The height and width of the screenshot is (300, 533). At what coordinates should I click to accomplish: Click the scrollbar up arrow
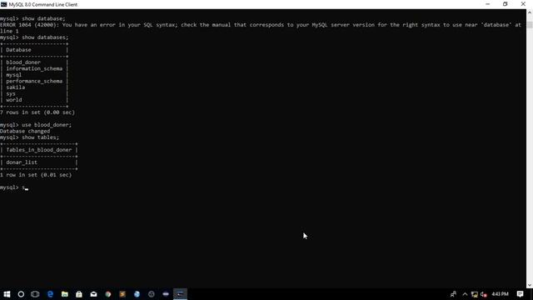point(530,12)
